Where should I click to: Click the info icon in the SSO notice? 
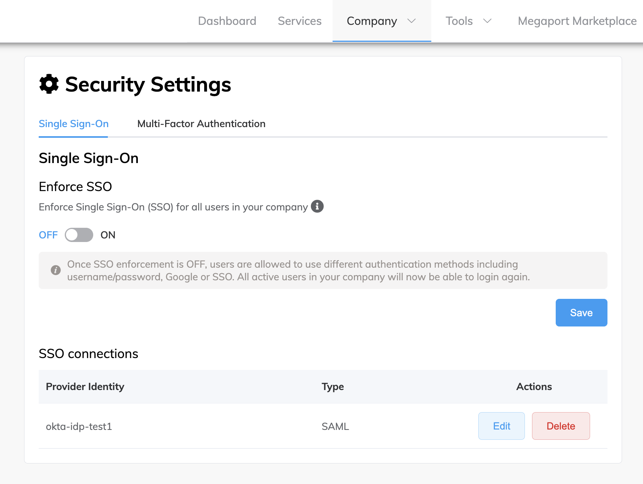(x=56, y=270)
